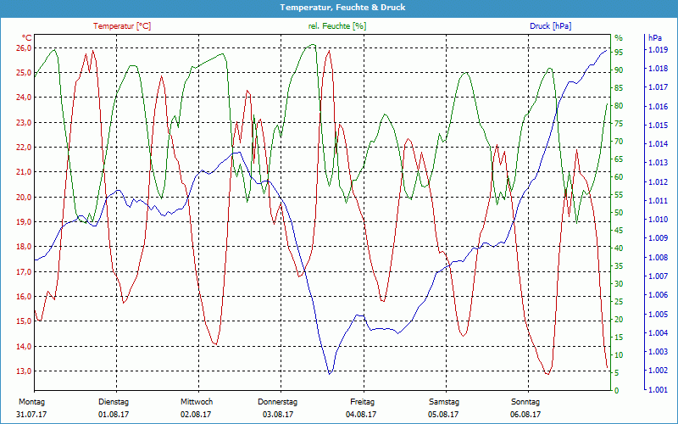Click the '40' humidity axis value
Image resolution: width=678 pixels, height=424 pixels.
619,248
